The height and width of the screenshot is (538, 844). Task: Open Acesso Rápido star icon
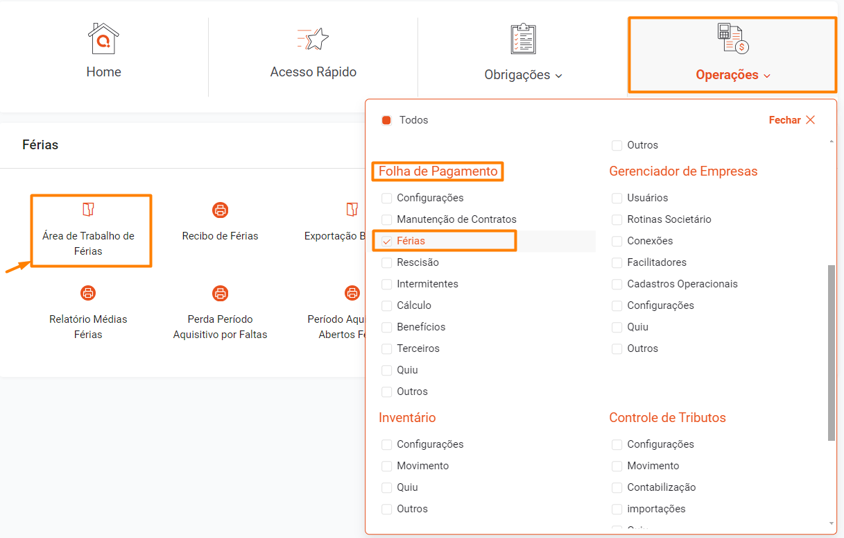[x=313, y=39]
